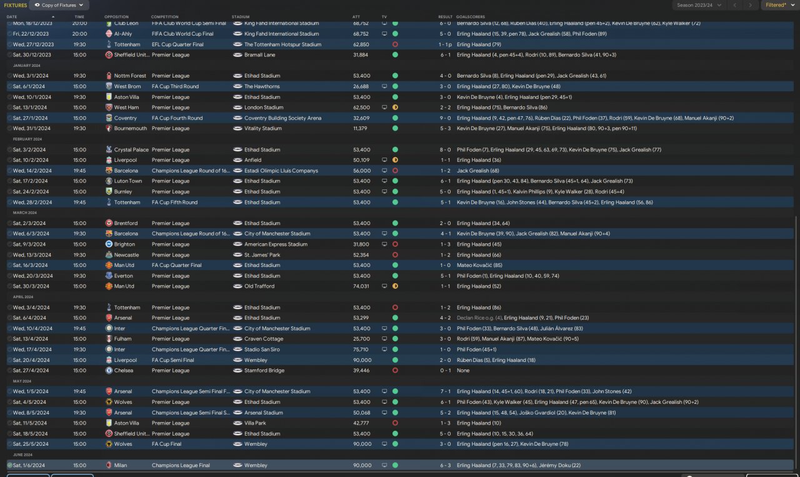The image size is (800, 477).
Task: Sort by the Time column header
Action: [x=79, y=16]
